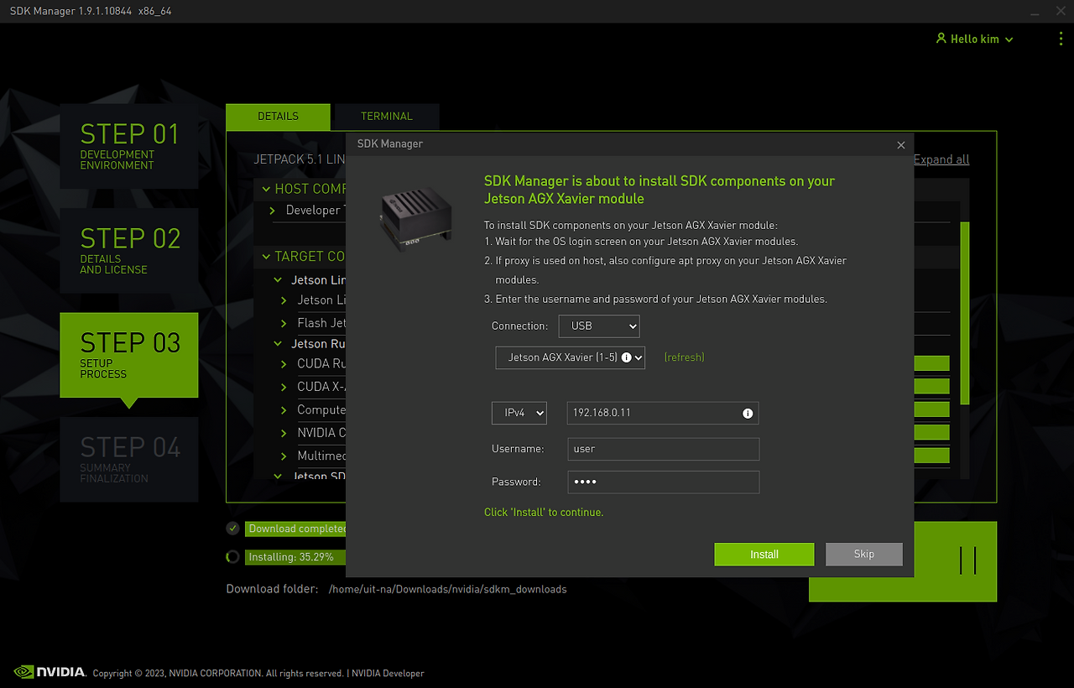Collapse the TARGET COMPONENTS section
Screen dimensions: 1074x688
pos(266,257)
